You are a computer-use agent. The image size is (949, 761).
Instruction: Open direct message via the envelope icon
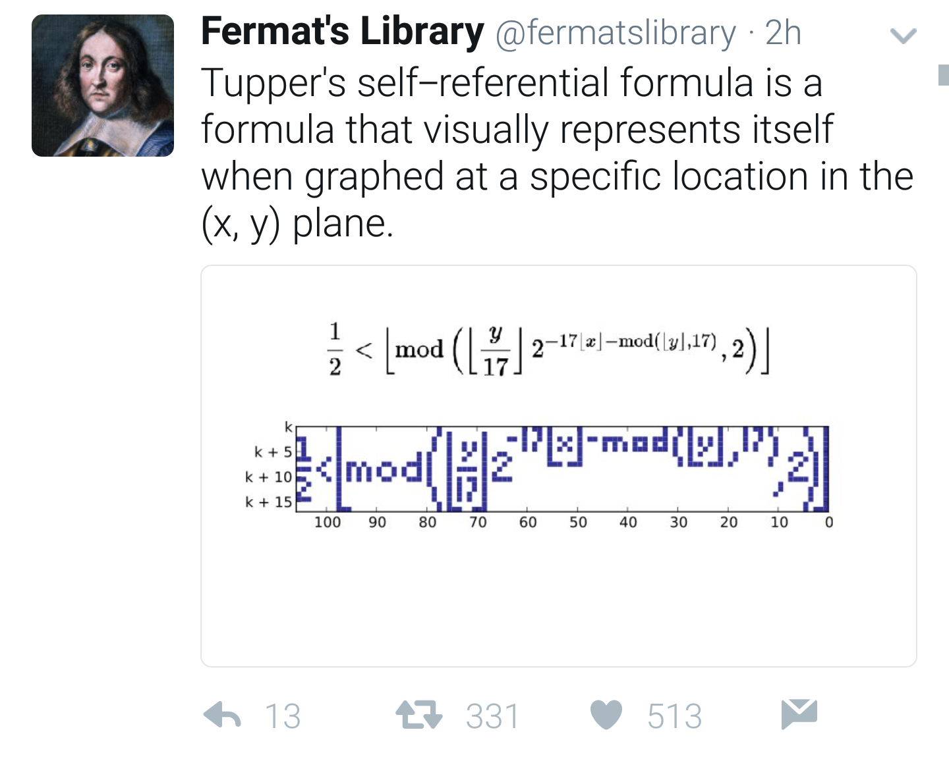pyautogui.click(x=799, y=716)
